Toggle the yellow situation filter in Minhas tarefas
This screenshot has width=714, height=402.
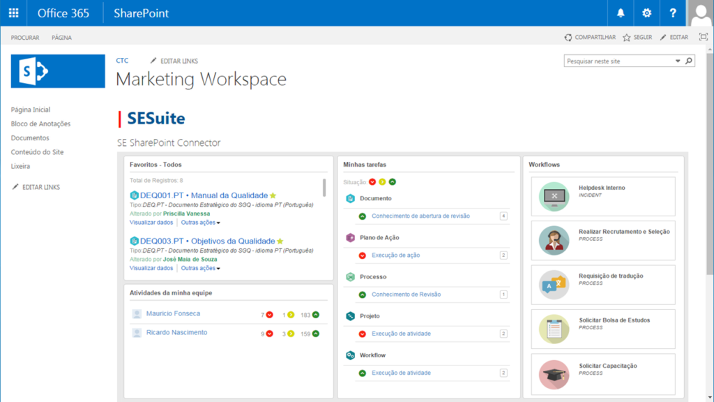(x=382, y=182)
